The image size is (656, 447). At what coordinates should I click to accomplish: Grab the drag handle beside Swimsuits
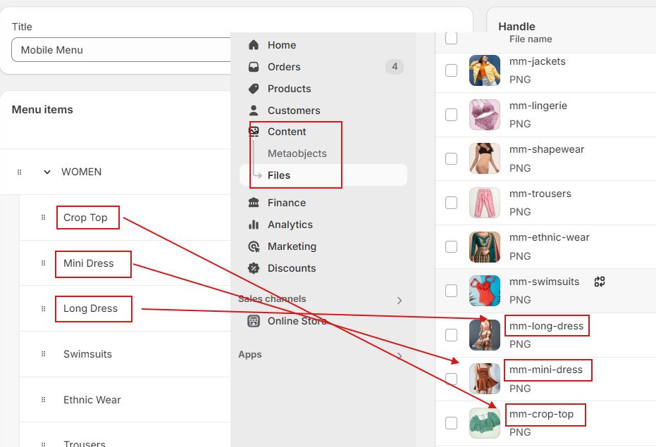[x=43, y=354]
